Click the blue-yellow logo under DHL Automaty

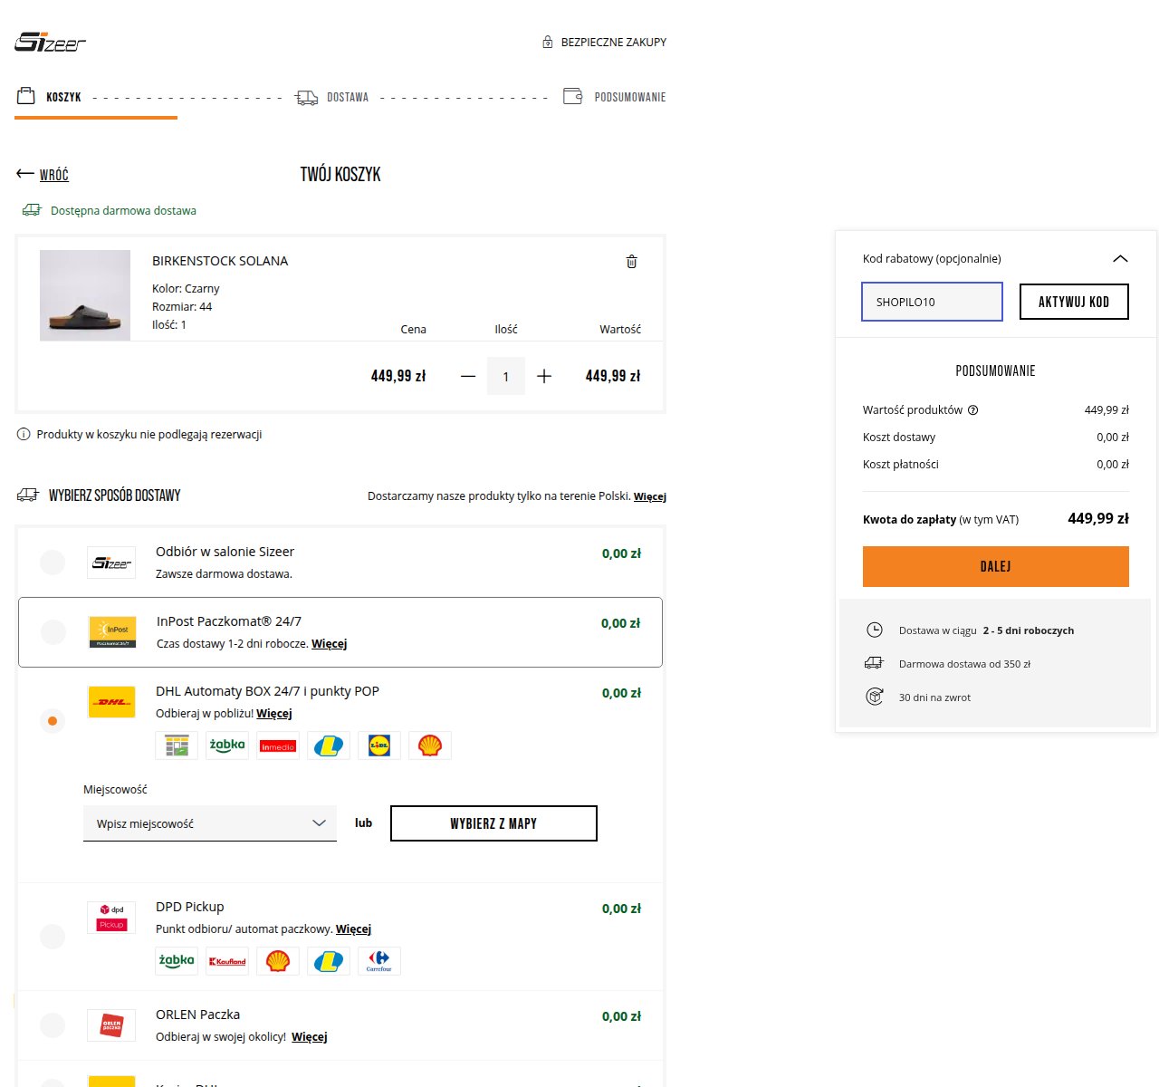pos(329,746)
